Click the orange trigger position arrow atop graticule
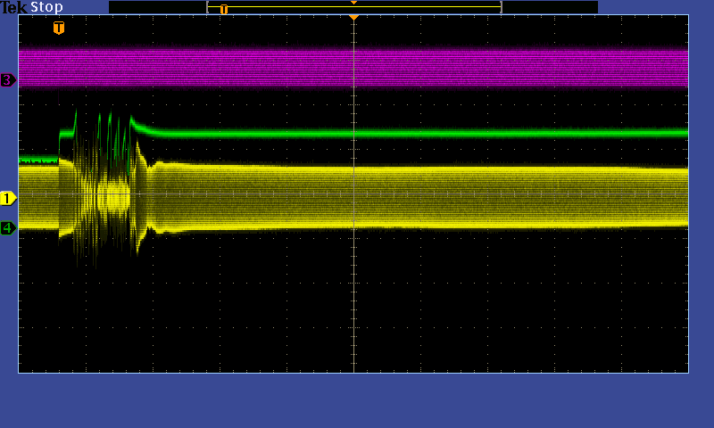This screenshot has height=428, width=714. point(353,18)
